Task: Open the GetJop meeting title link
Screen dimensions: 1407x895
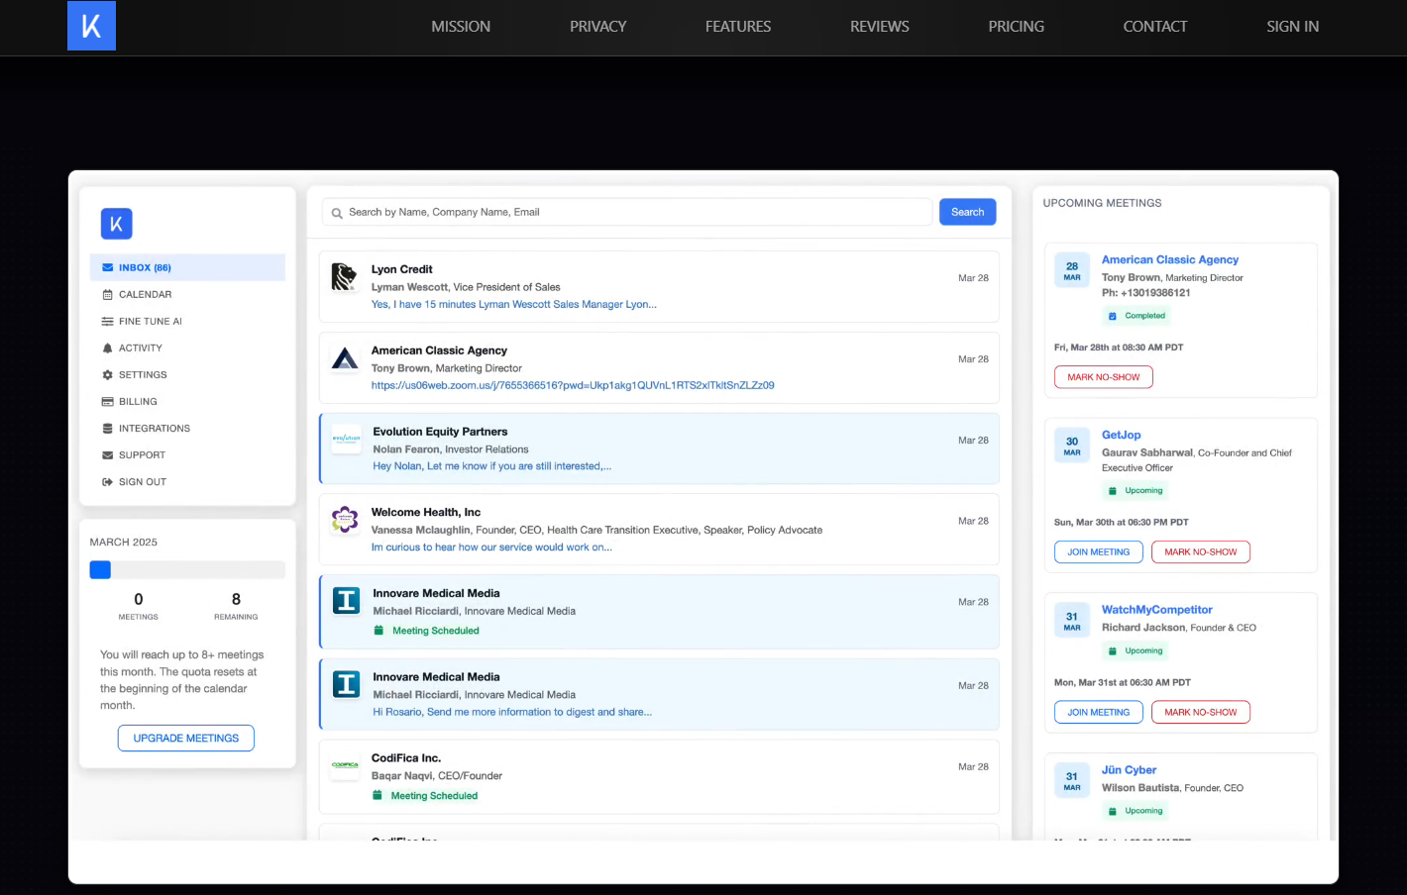Action: click(1122, 435)
